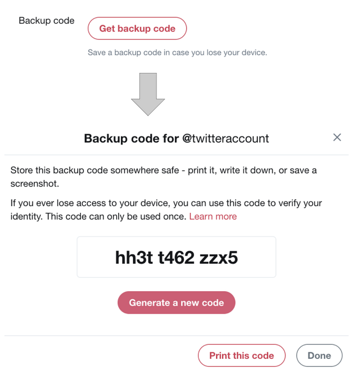Click the "Save a backup code" hint text
356x376 pixels.
[x=177, y=53]
